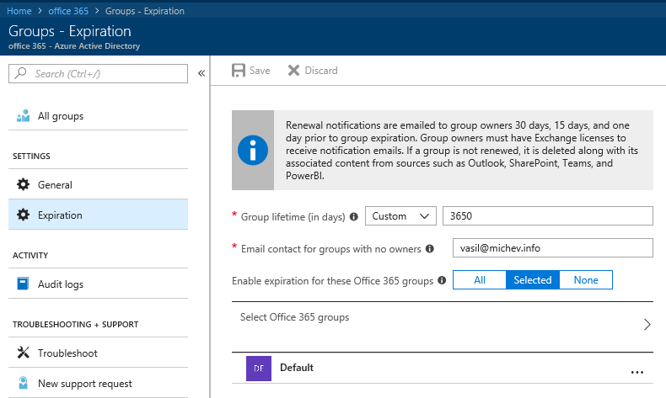
Task: Open the Expiration settings page
Action: (60, 215)
